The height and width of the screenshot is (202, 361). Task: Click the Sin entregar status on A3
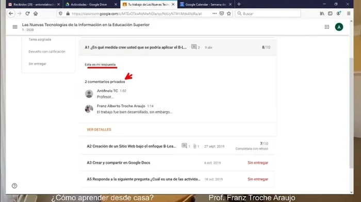[258, 163]
